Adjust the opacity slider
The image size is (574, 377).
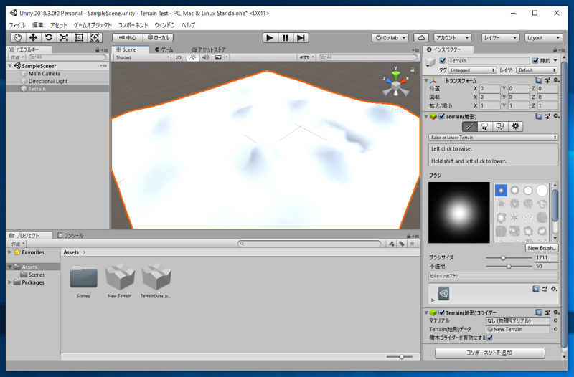[x=509, y=267]
